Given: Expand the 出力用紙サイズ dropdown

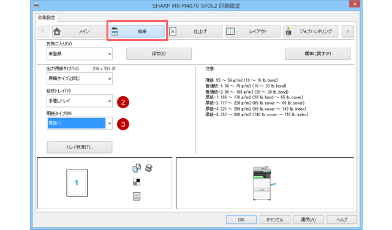Looking at the screenshot, I should tap(80, 79).
